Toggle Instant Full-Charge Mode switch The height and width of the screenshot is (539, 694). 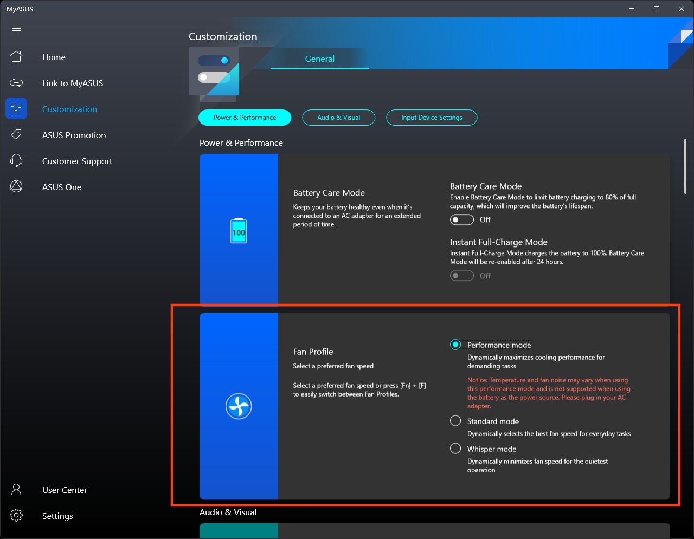[x=462, y=276]
